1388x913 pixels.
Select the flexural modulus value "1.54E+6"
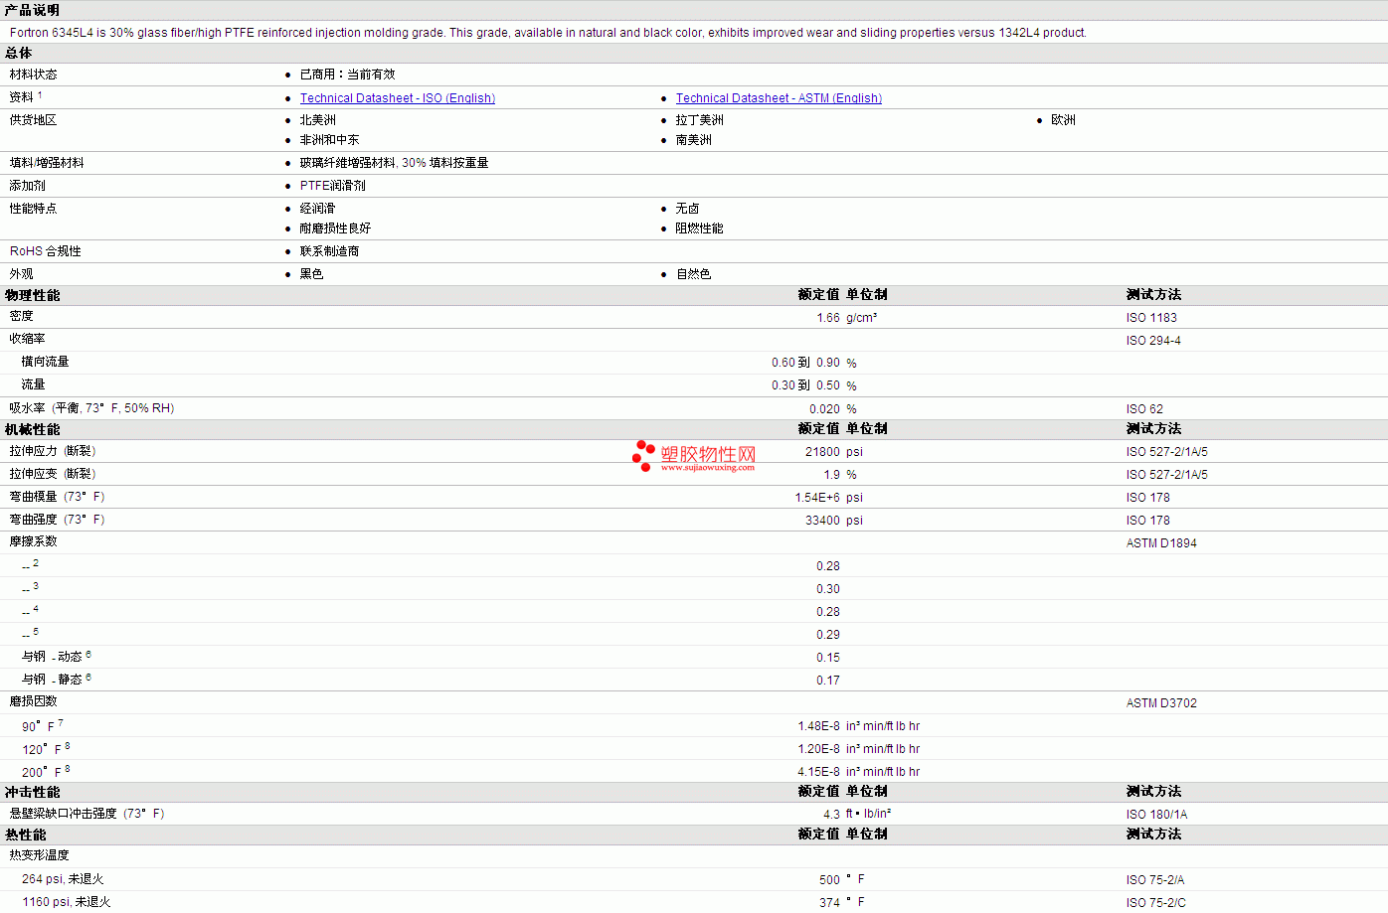(817, 498)
